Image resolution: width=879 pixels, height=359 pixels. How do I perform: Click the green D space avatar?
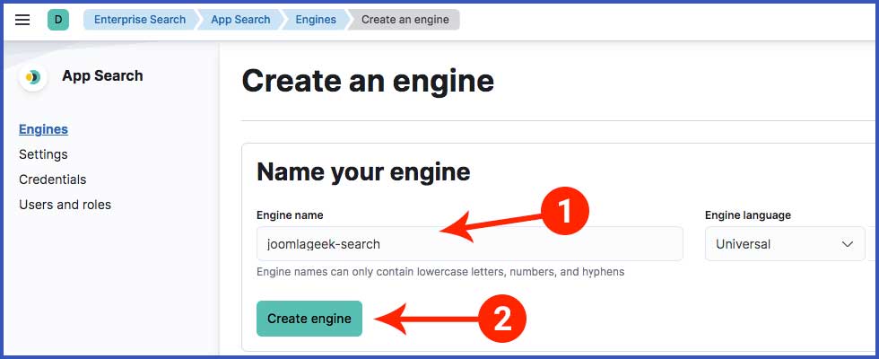point(58,20)
